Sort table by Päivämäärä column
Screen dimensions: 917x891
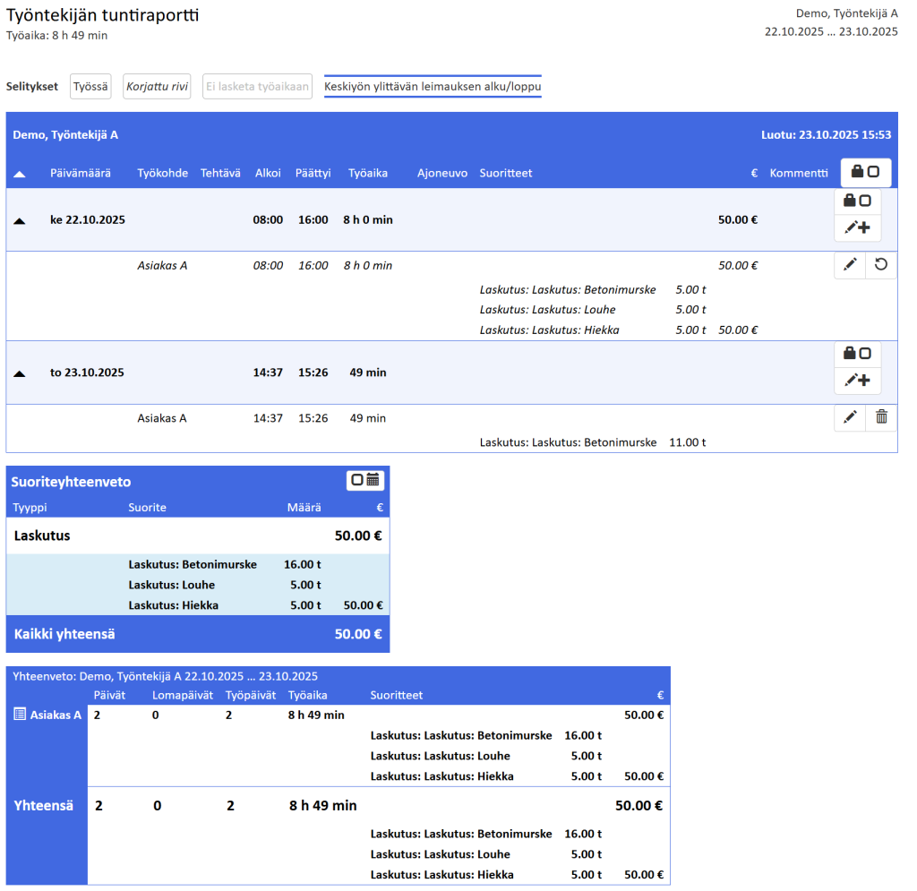tap(81, 173)
